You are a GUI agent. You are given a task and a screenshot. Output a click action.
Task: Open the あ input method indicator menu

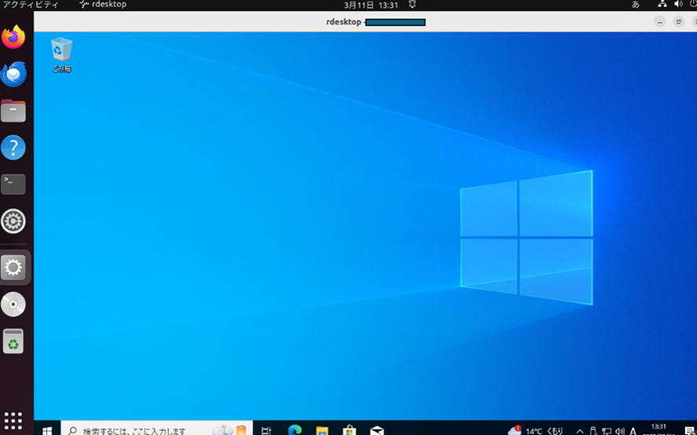636,5
